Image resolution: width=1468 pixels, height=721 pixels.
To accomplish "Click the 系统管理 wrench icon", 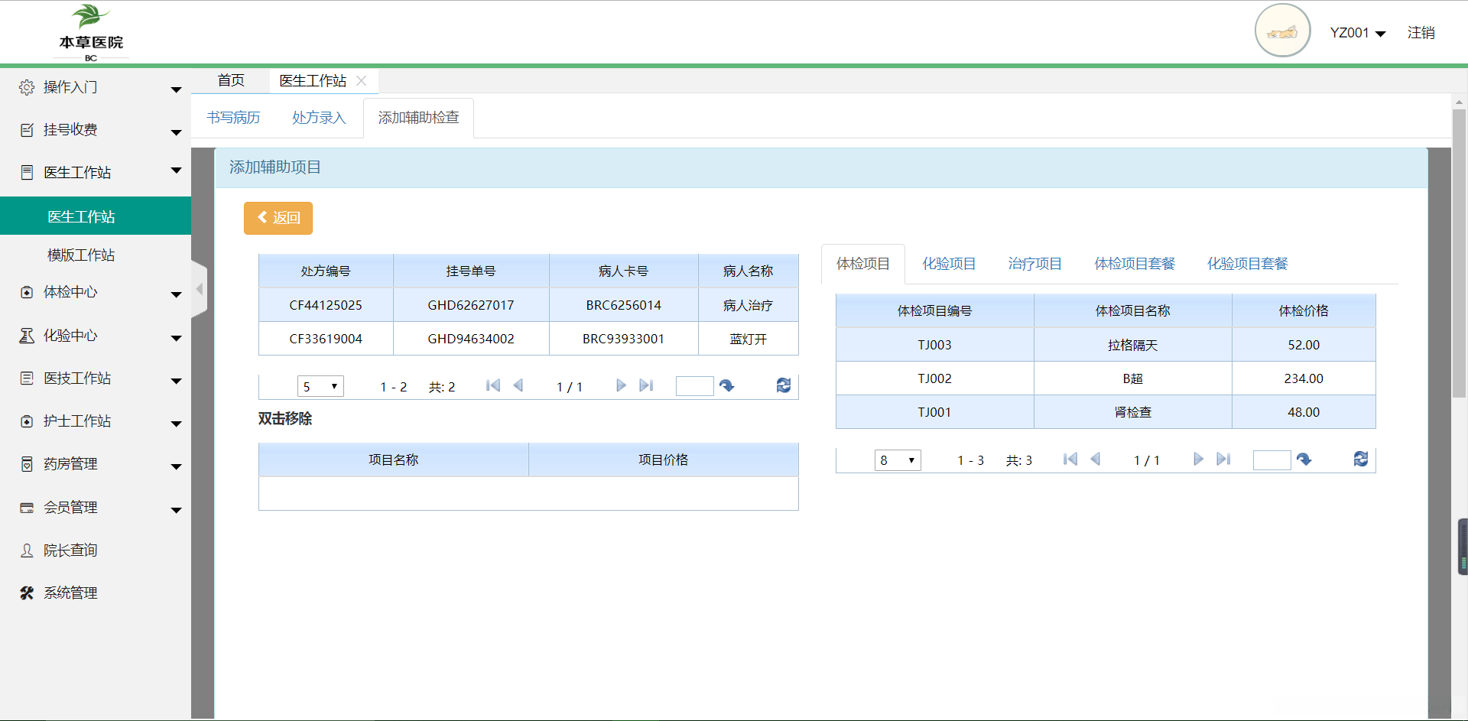I will pyautogui.click(x=26, y=592).
